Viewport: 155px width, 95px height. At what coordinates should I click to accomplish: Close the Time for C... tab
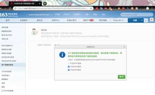(126, 20)
